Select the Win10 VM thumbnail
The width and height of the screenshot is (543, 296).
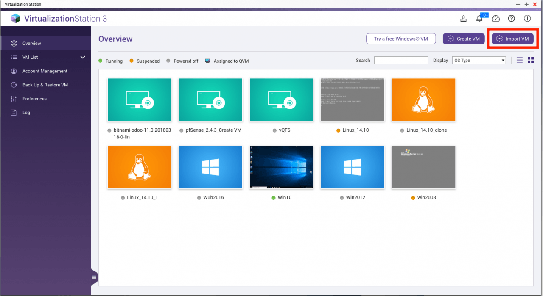282,167
